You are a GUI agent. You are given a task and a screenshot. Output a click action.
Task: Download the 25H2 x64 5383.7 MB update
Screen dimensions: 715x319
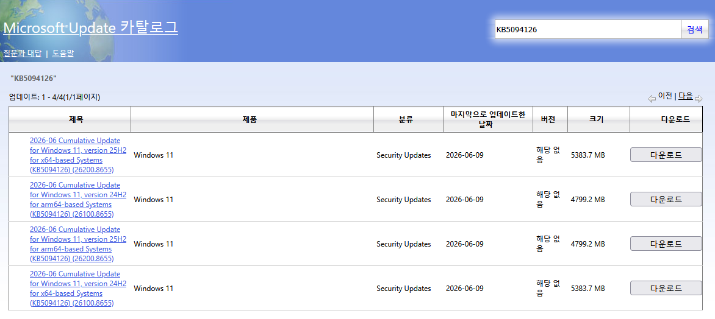point(666,155)
